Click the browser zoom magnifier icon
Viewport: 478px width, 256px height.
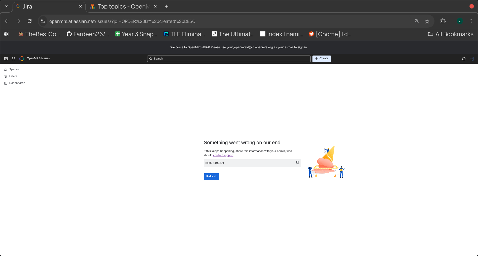point(417,21)
